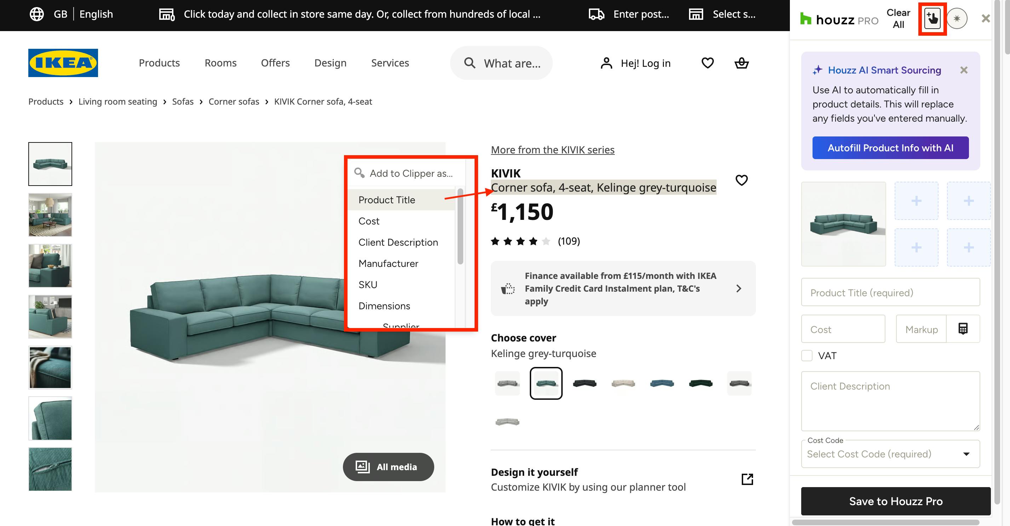Click the Markup input field
This screenshot has height=526, width=1010.
tap(922, 329)
